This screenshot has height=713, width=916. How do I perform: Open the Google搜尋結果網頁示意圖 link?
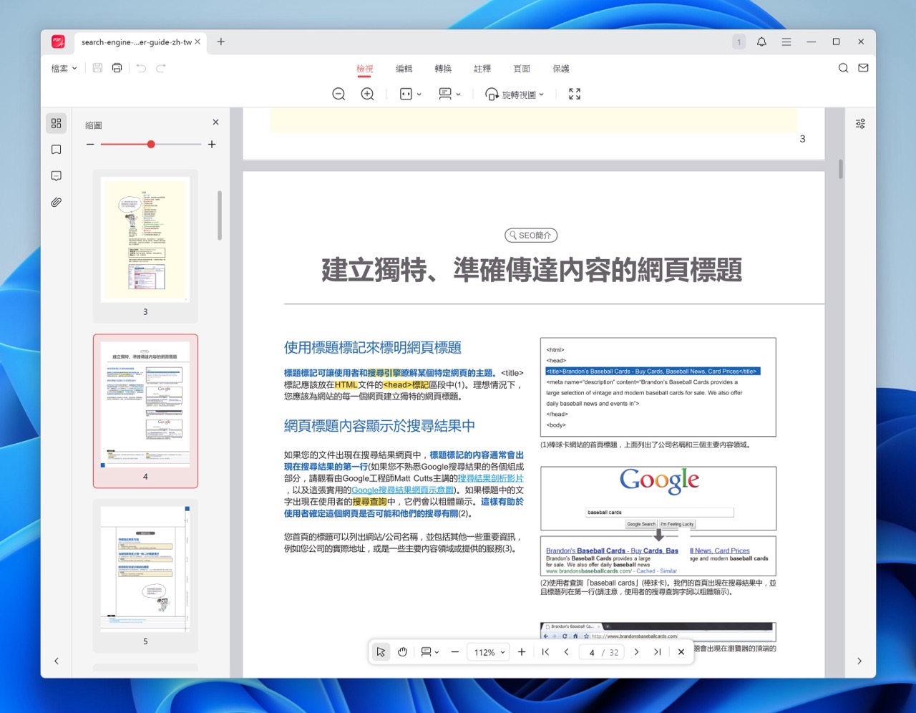[x=403, y=490]
